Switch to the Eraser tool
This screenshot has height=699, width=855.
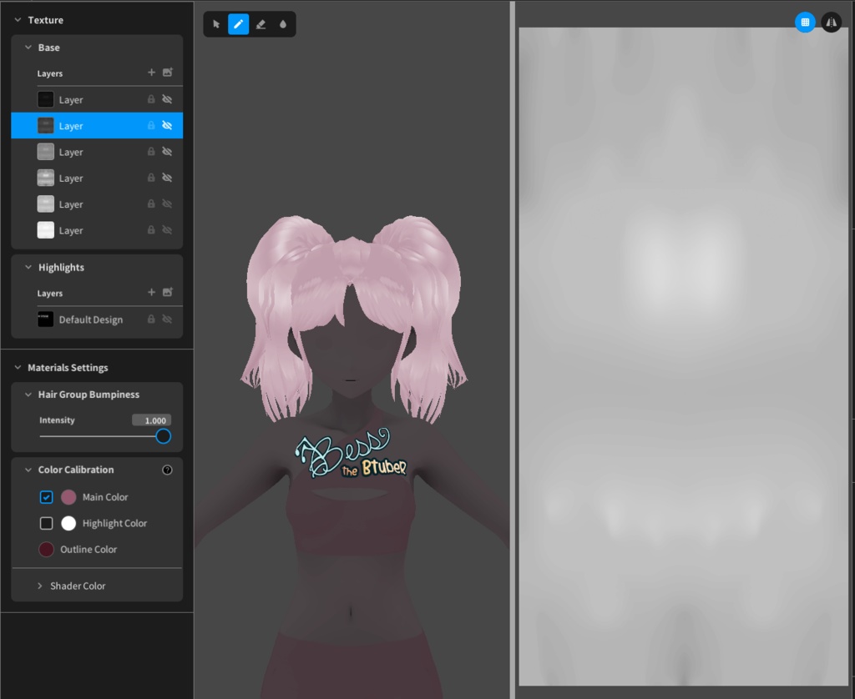(x=261, y=23)
